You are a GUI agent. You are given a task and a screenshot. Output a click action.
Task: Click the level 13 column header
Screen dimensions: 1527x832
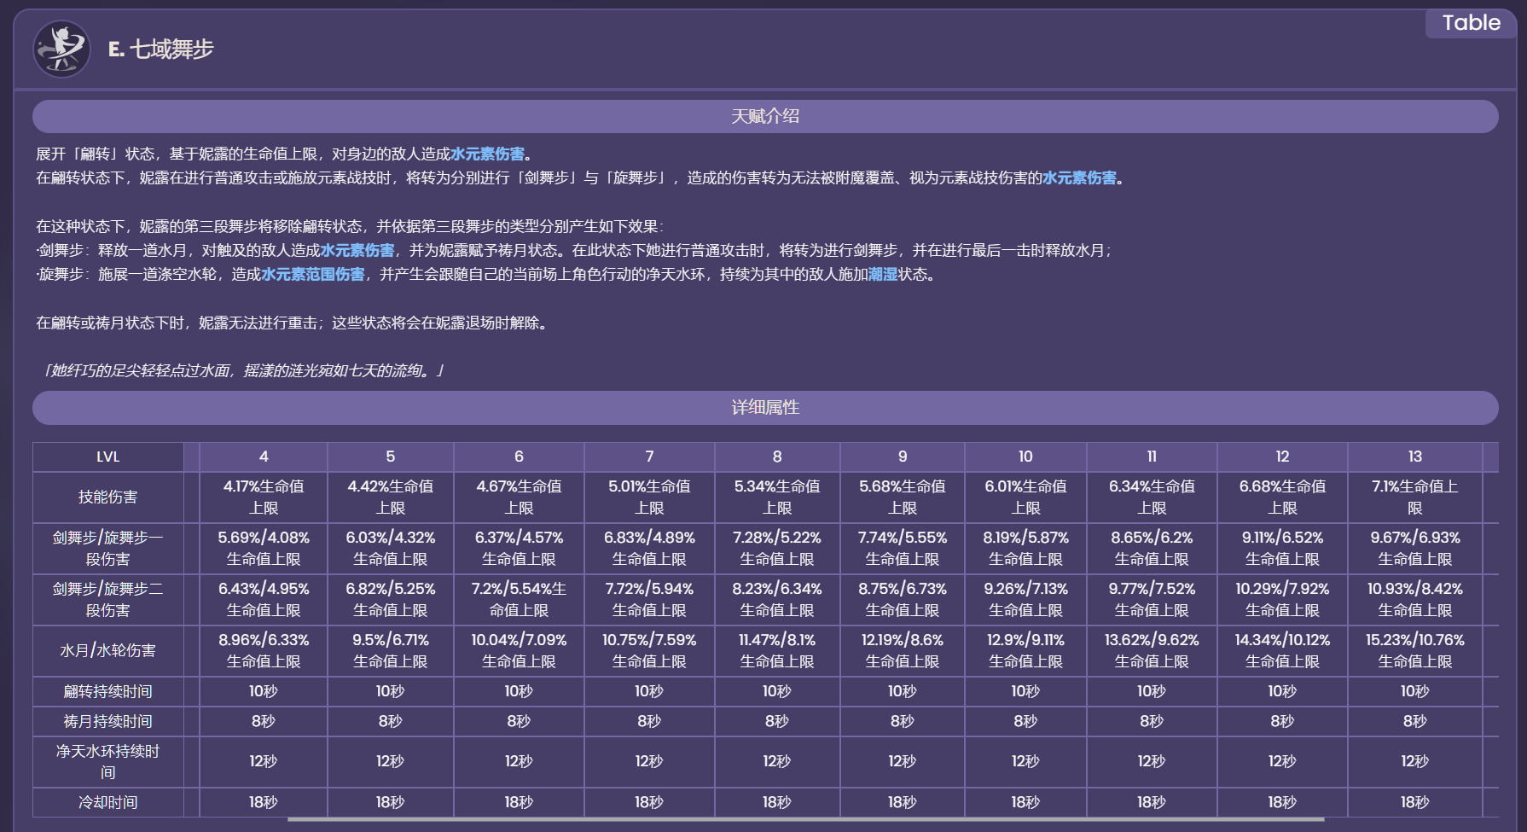click(1415, 457)
